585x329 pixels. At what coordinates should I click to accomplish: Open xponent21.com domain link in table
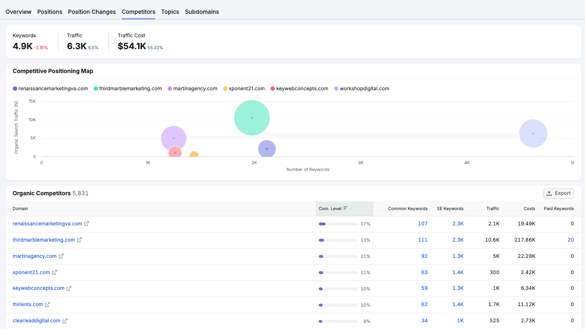(31, 272)
